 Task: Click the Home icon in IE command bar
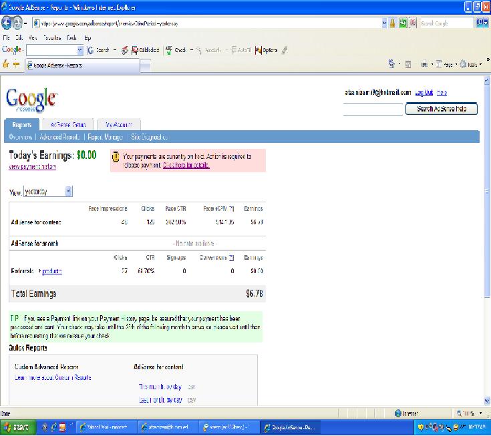click(391, 64)
